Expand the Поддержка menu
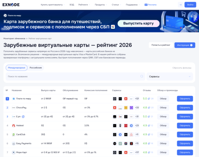 point(133,5)
